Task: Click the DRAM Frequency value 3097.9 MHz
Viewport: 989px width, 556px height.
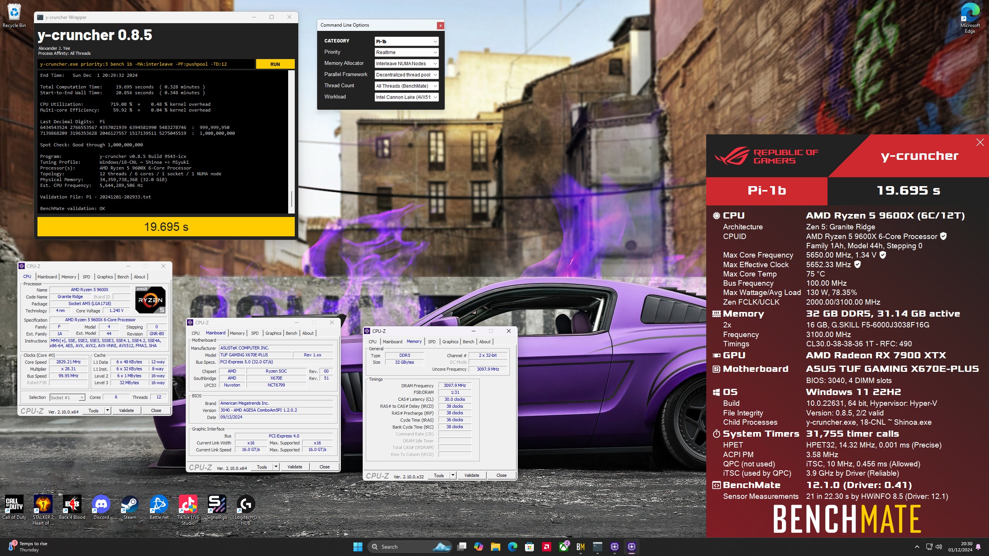Action: click(x=455, y=385)
